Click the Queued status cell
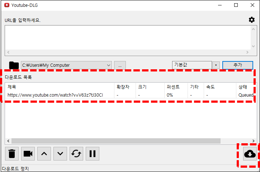 (246, 95)
